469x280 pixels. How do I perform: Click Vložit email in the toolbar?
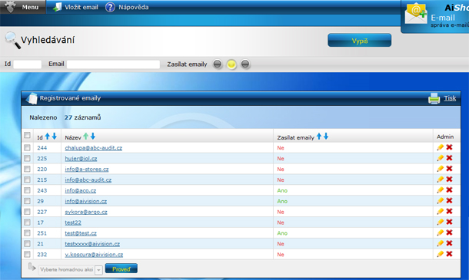(75, 7)
